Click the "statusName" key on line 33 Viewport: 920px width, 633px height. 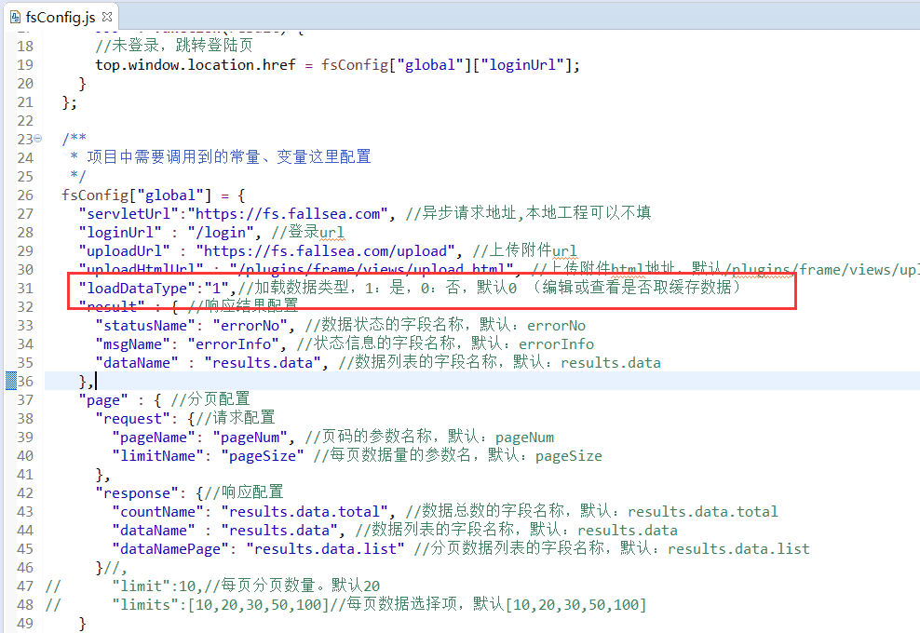(x=141, y=325)
